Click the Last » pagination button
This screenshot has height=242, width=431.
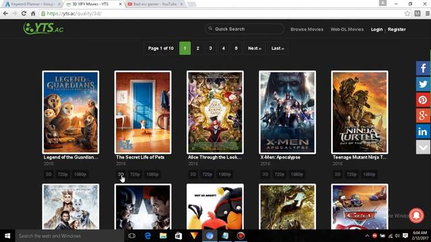click(x=277, y=48)
